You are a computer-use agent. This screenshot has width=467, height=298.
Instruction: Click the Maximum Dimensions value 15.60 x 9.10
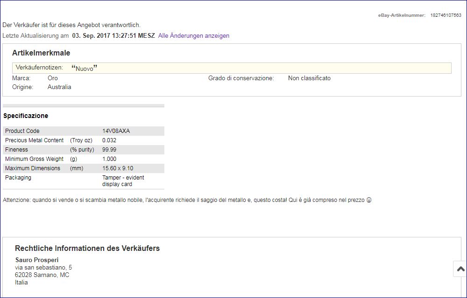coord(118,168)
